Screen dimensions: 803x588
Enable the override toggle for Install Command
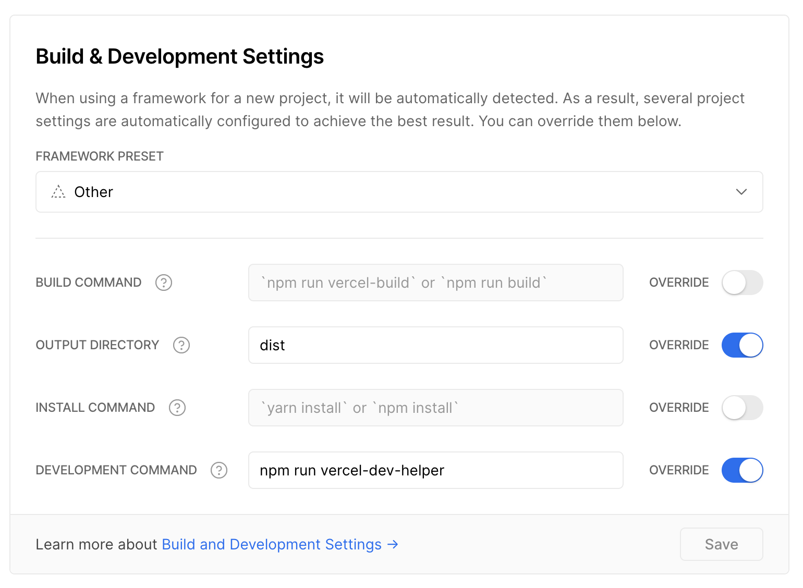pyautogui.click(x=742, y=408)
